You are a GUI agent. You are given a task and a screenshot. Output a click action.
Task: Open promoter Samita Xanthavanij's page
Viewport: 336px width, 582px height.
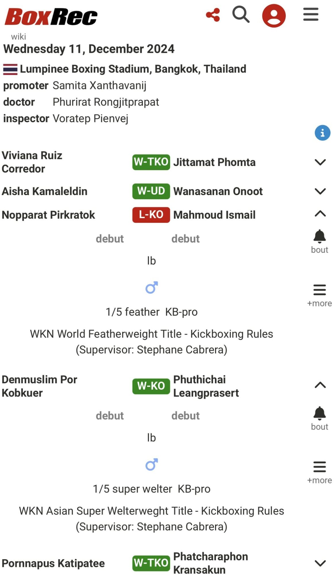coord(99,85)
